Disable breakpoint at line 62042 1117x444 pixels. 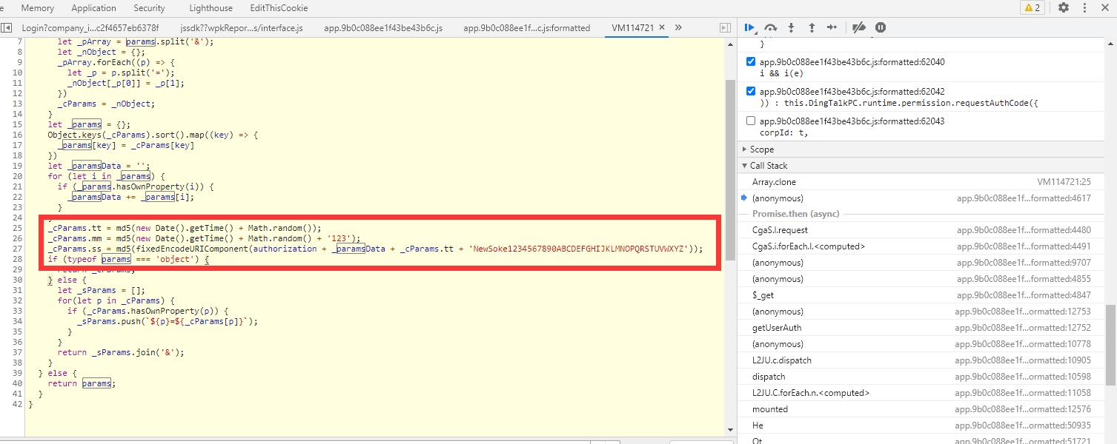point(751,92)
